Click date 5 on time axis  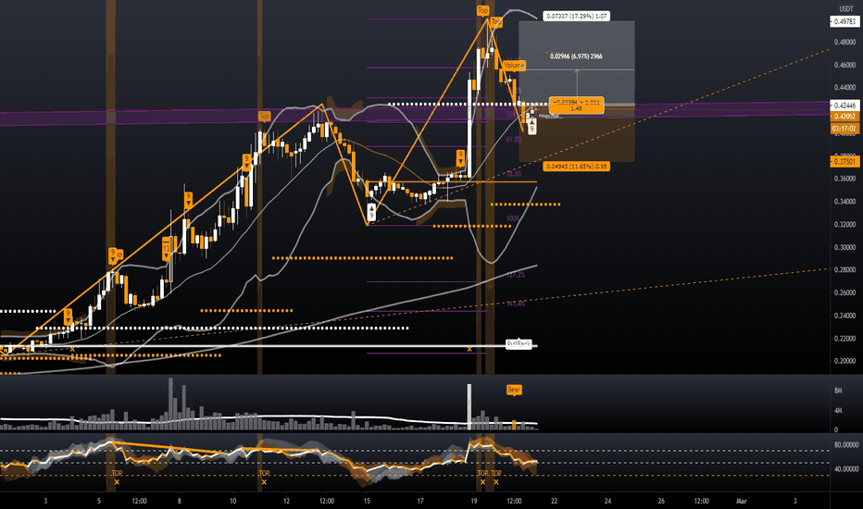click(99, 502)
